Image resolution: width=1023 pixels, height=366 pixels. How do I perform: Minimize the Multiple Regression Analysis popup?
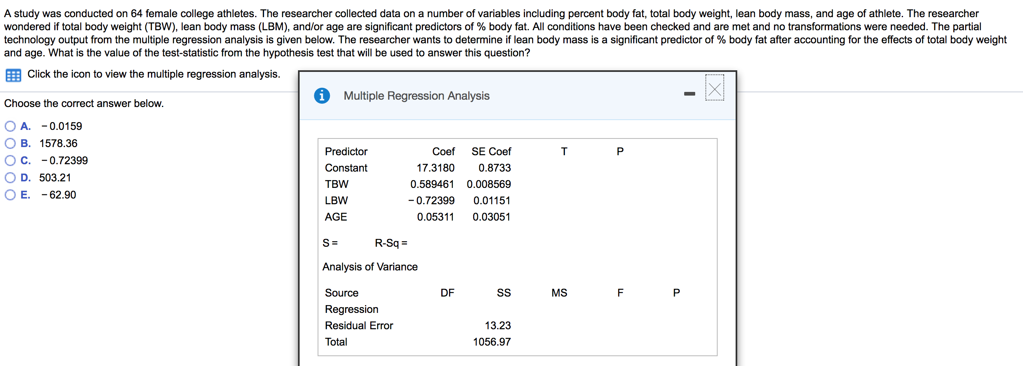[x=689, y=94]
